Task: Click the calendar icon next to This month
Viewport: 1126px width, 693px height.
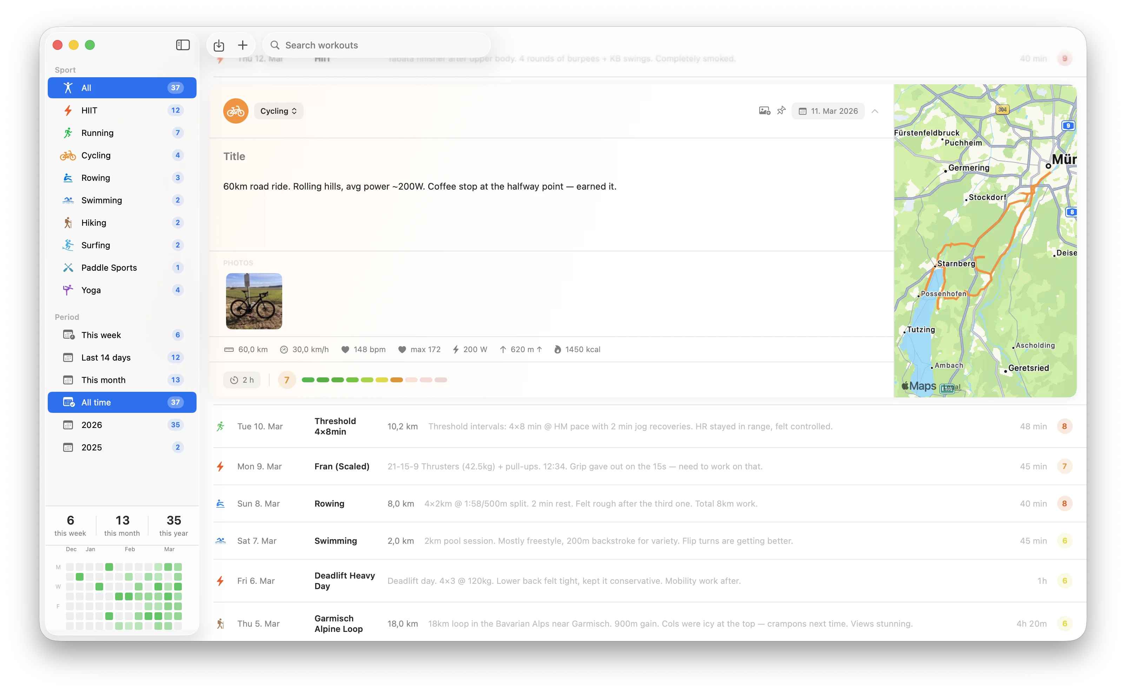Action: (x=69, y=379)
